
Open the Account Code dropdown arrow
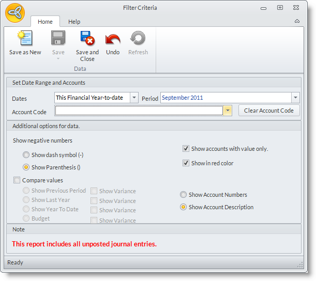[x=228, y=111]
